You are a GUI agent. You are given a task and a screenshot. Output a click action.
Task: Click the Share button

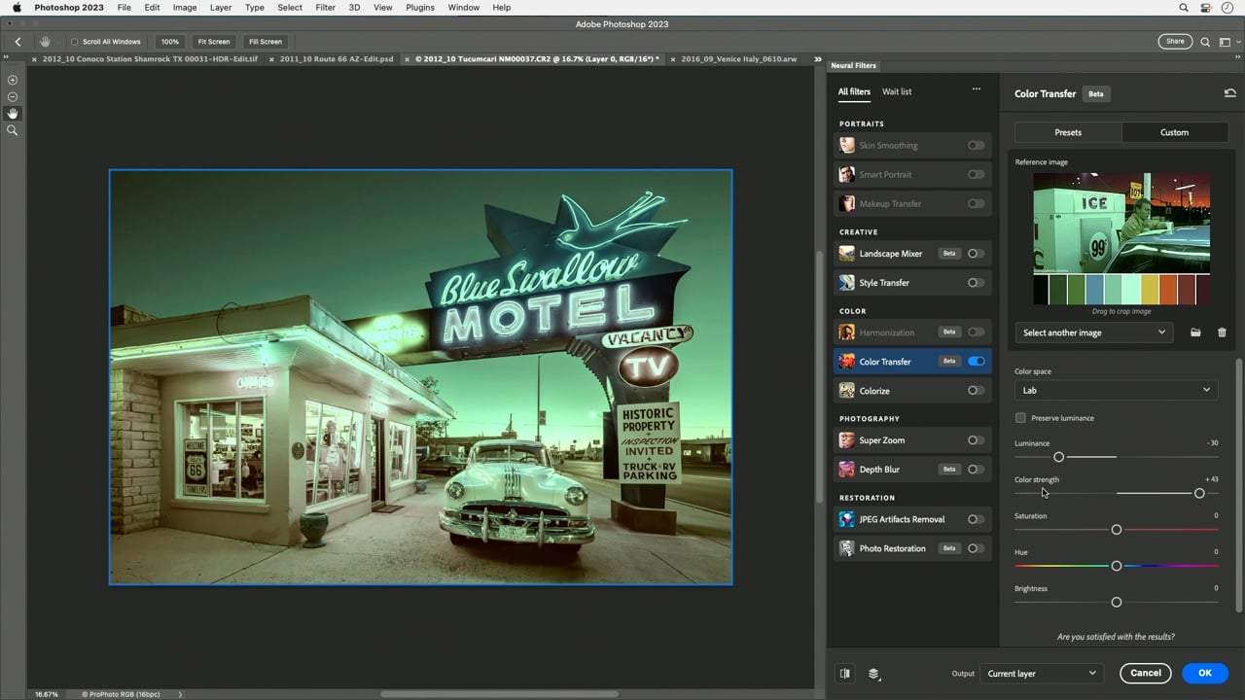(x=1175, y=42)
